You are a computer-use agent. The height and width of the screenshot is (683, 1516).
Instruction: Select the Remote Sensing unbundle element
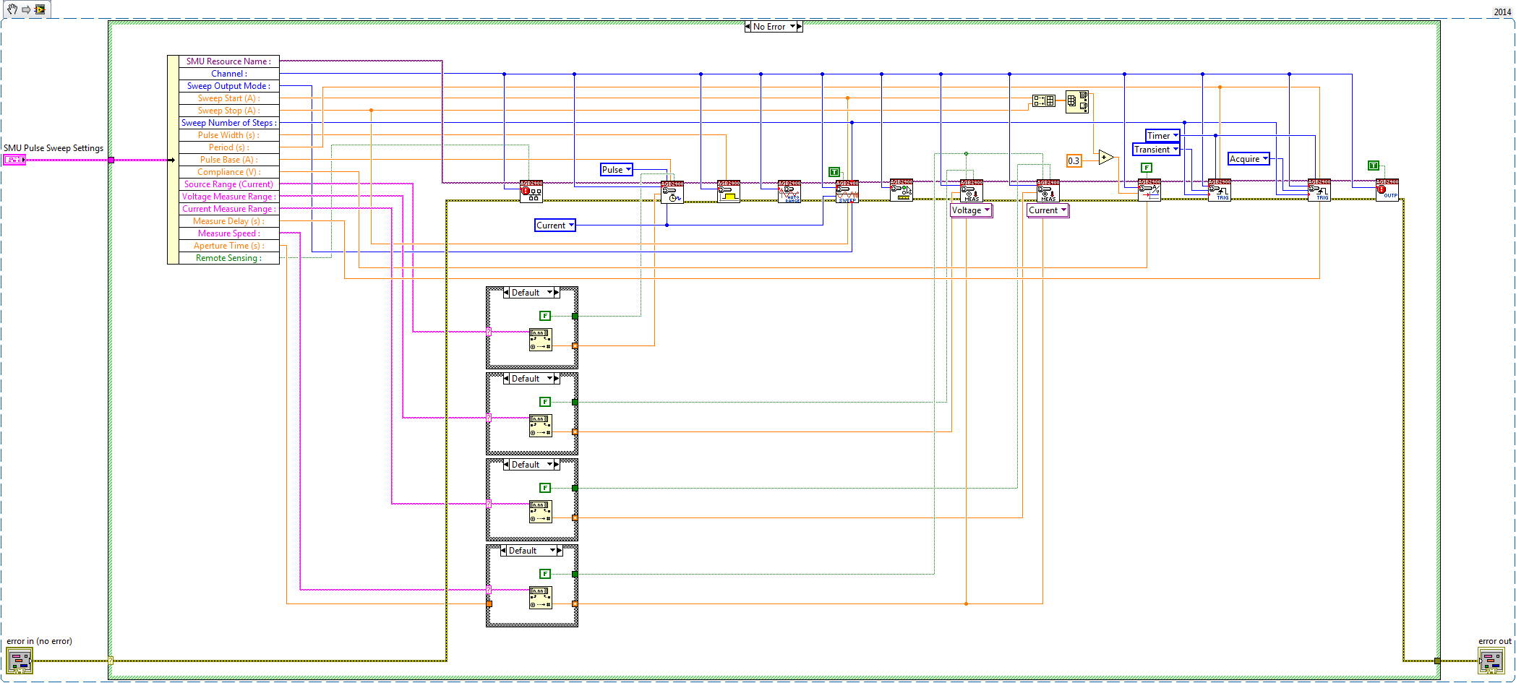click(229, 258)
